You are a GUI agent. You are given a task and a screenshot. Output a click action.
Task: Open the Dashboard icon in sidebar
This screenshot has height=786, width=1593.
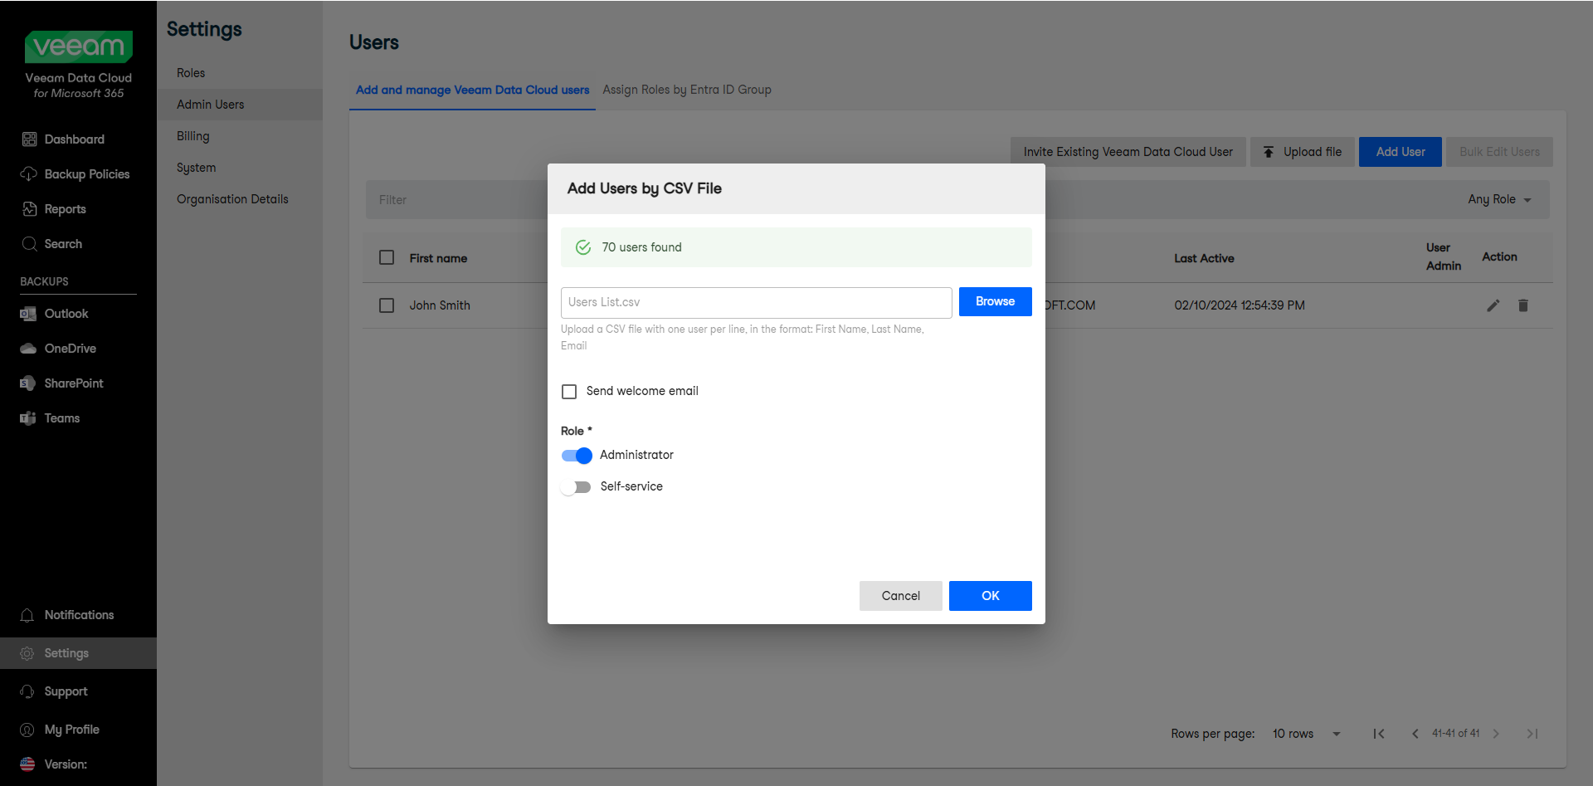click(x=29, y=139)
